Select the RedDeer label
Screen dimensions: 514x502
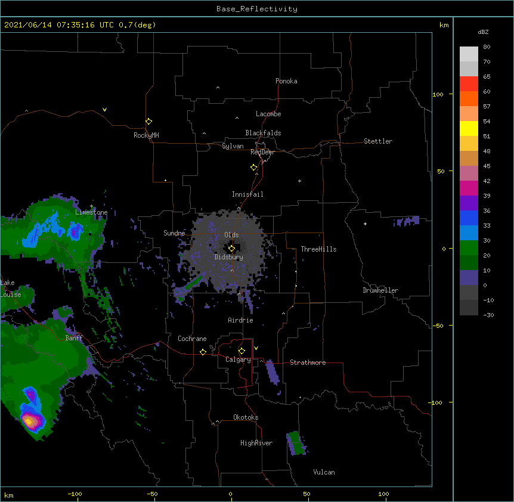pos(262,152)
